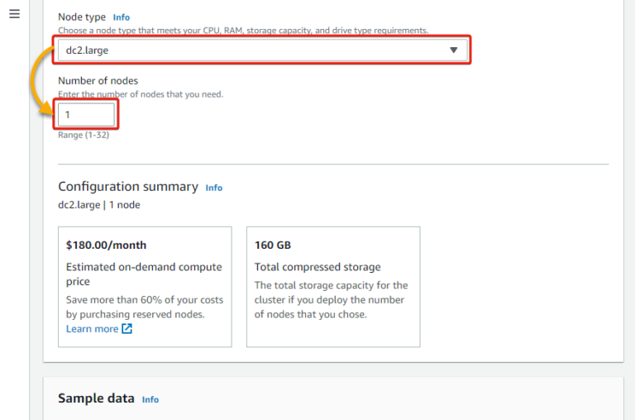
Task: Click the external link icon beside Learn more
Action: click(127, 329)
